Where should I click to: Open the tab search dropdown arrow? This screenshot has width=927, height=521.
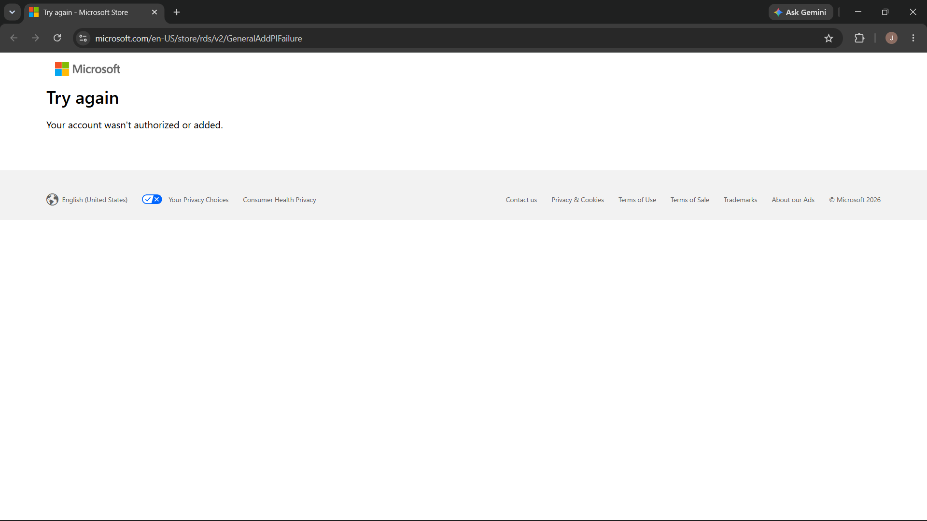[x=12, y=12]
